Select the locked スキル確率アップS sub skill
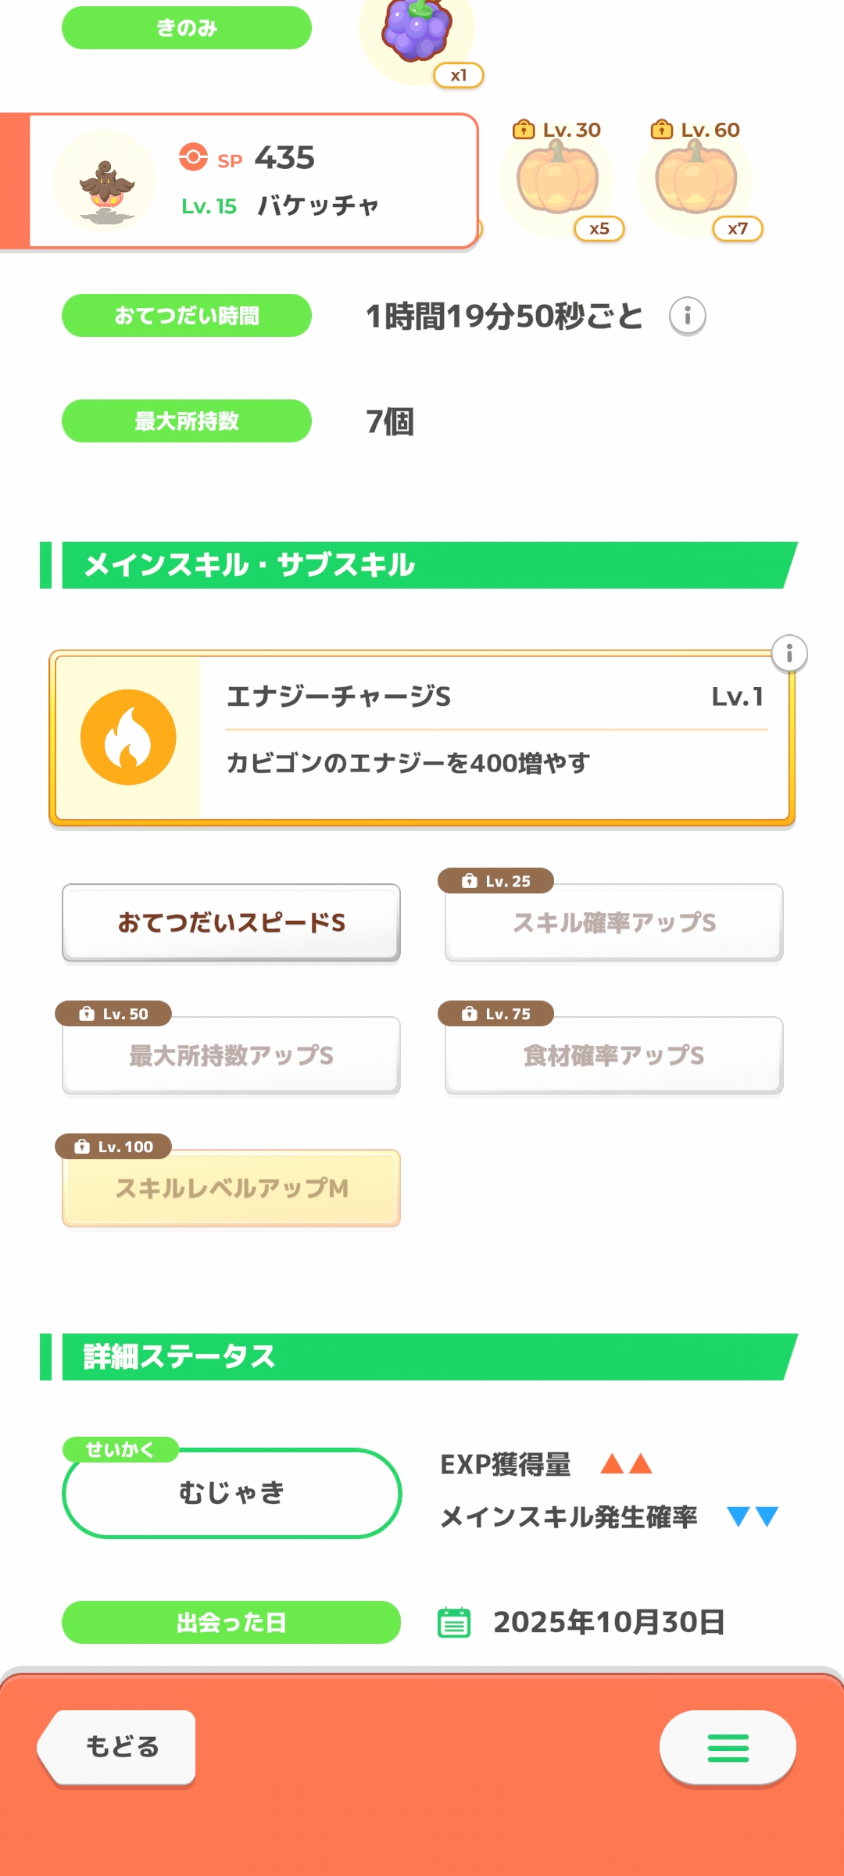 pyautogui.click(x=614, y=922)
